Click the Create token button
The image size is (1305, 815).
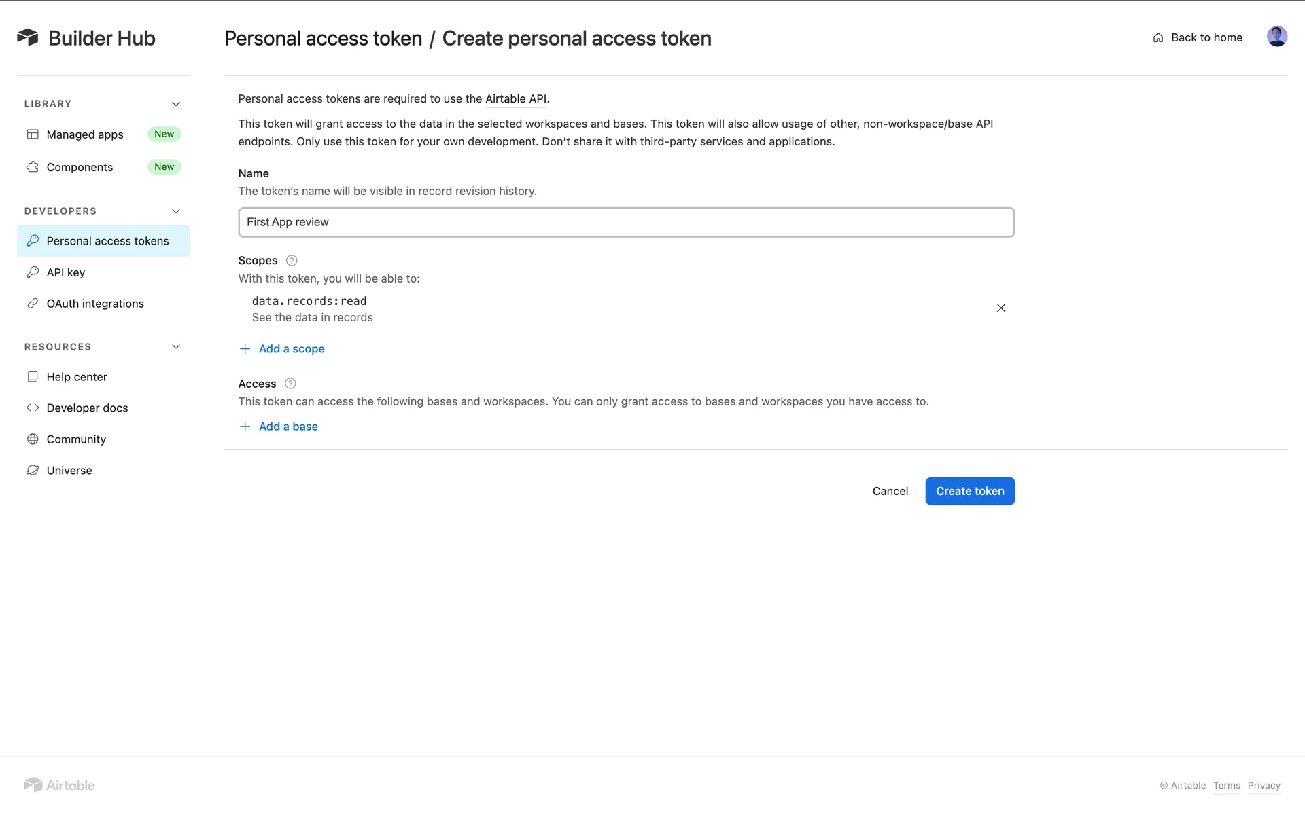969,491
